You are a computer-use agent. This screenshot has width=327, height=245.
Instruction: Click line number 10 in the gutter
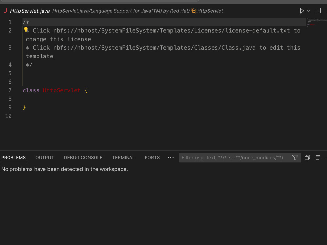pyautogui.click(x=9, y=116)
